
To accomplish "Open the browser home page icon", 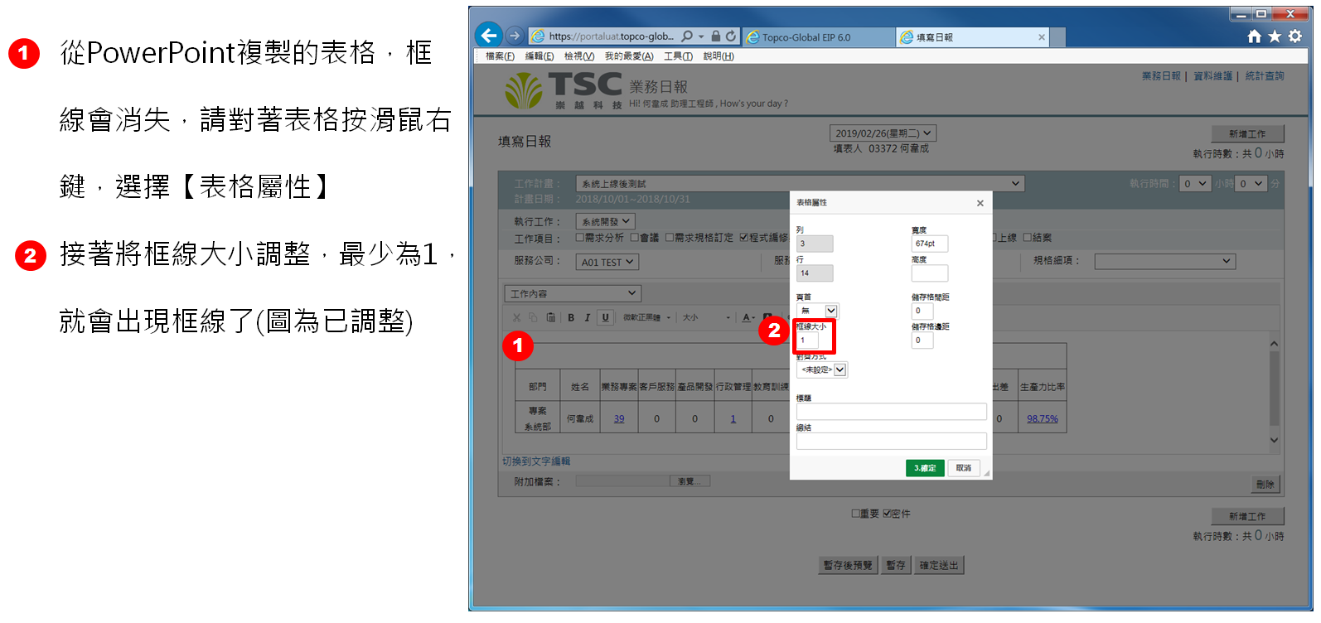I will pos(1254,36).
